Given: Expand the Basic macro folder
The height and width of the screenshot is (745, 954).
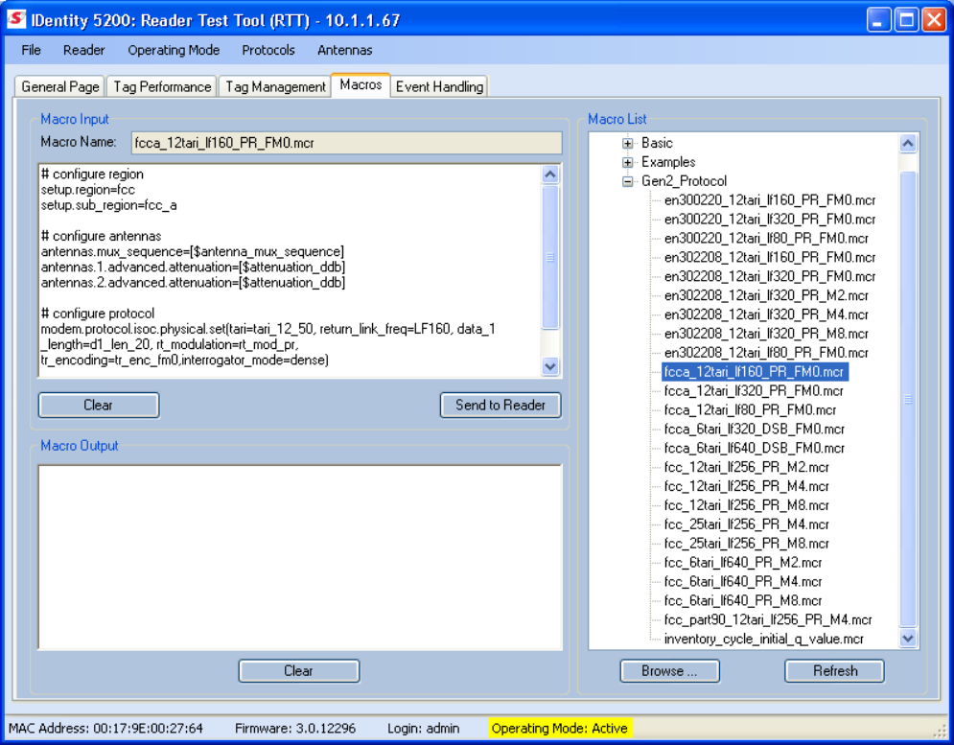Looking at the screenshot, I should pos(627,143).
